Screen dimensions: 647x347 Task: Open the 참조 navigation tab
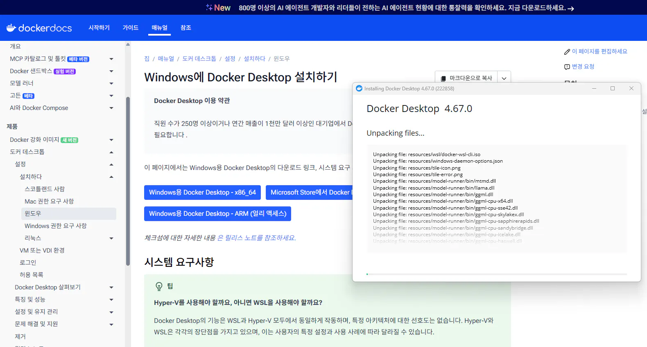(186, 28)
